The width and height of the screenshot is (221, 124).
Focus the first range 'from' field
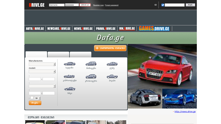click(35, 79)
